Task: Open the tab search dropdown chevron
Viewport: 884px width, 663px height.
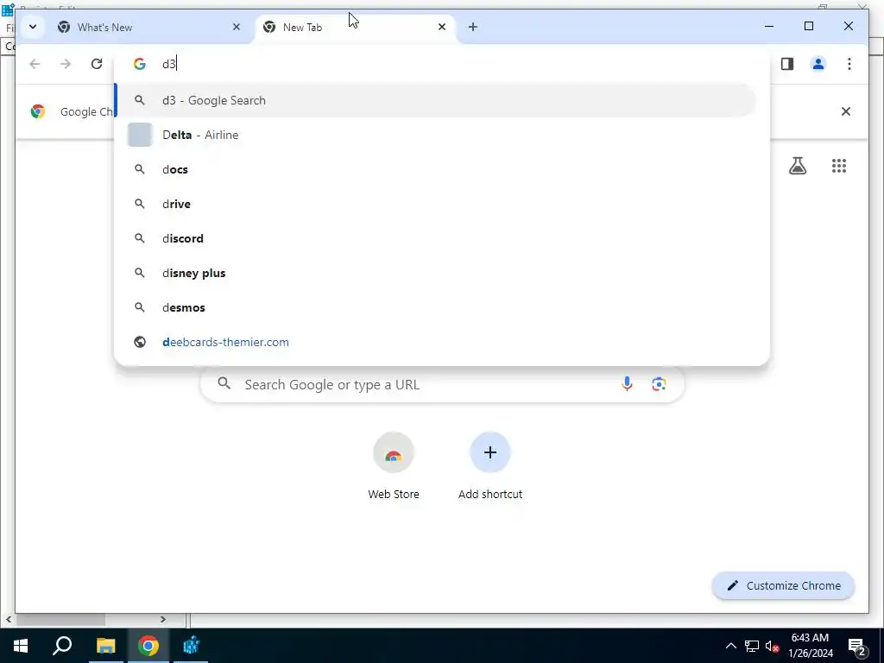Action: (33, 27)
